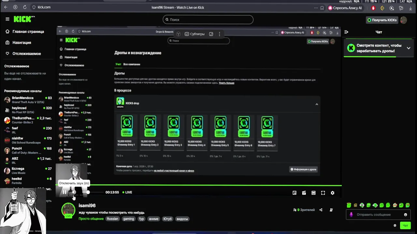The image size is (417, 234).
Task: Enable mini player mode
Action: click(x=295, y=193)
